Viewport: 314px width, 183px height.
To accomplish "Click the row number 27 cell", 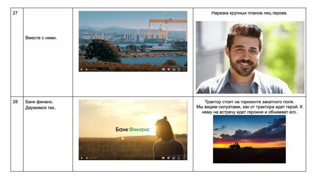I will (x=17, y=52).
